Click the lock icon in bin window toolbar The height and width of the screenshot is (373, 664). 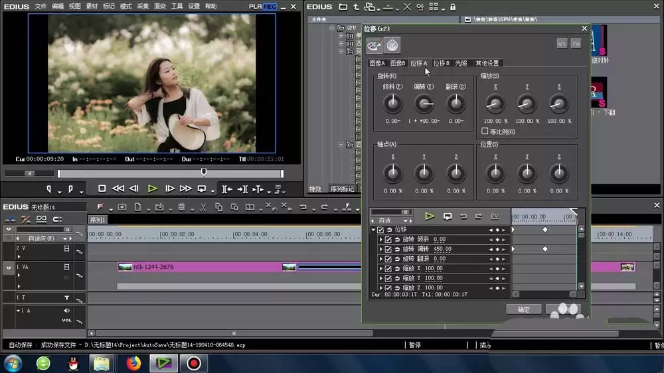(453, 7)
